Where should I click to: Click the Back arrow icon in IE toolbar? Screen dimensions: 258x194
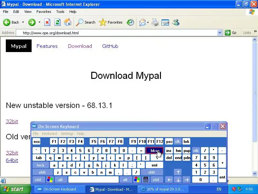point(7,22)
